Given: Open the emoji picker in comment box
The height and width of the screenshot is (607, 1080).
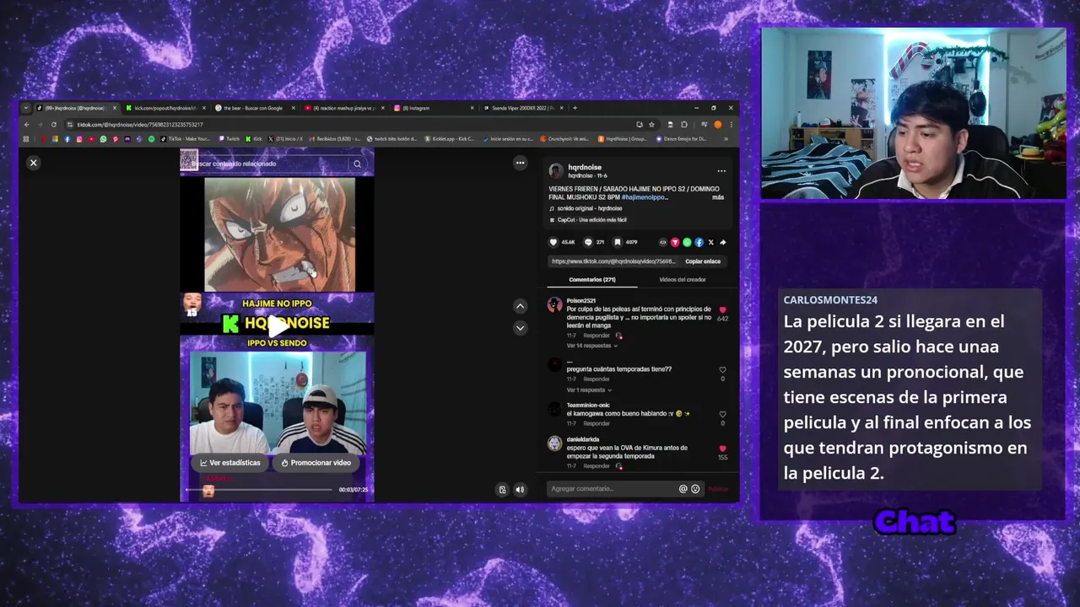Looking at the screenshot, I should tap(695, 489).
